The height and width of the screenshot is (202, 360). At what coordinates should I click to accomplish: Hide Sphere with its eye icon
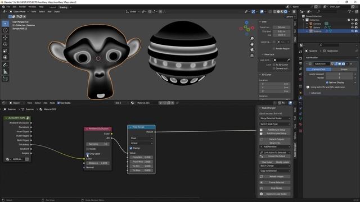coord(352,27)
